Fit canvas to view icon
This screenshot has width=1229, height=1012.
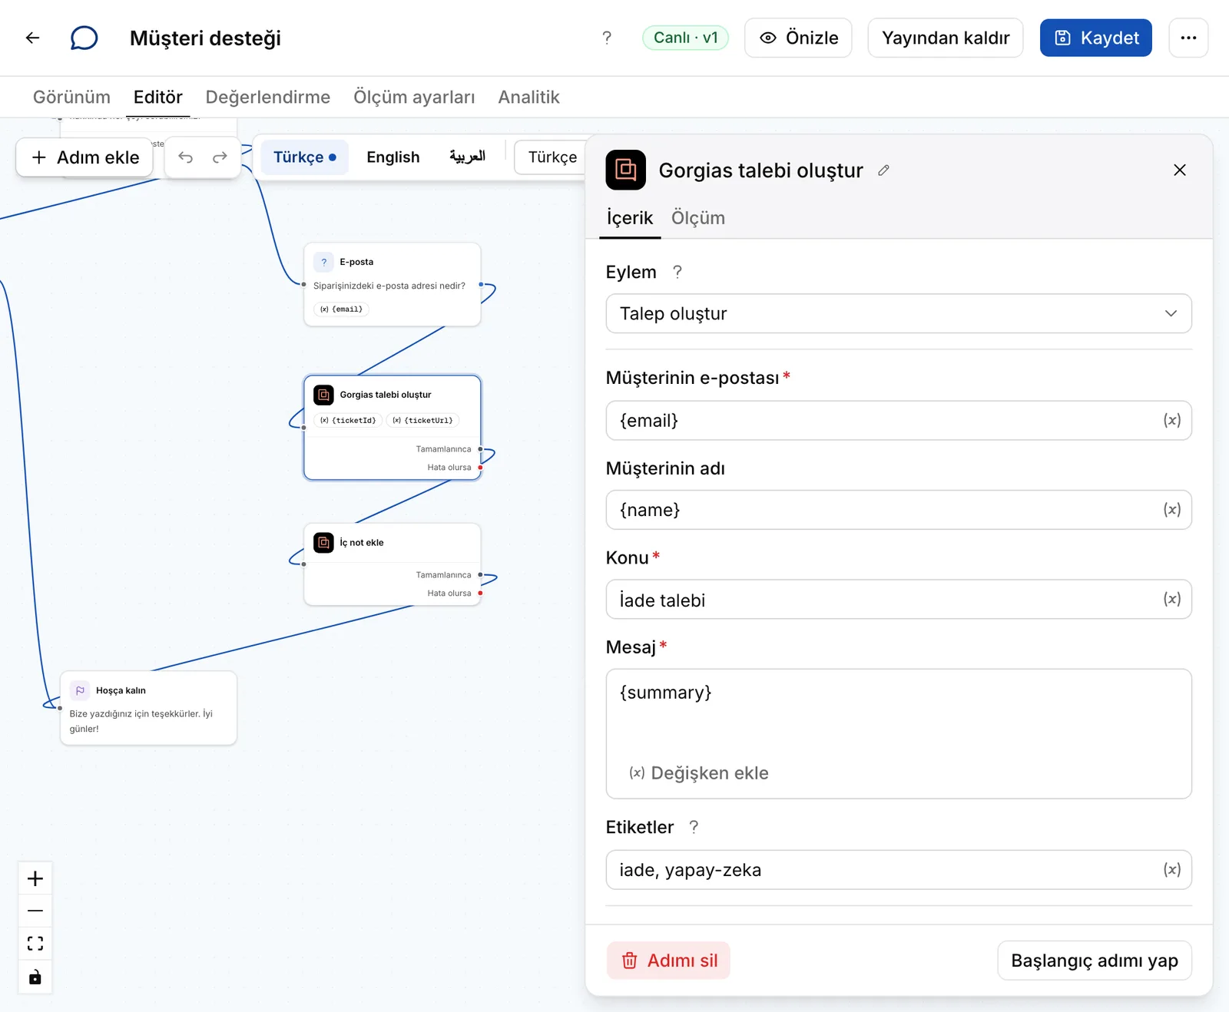tap(35, 944)
